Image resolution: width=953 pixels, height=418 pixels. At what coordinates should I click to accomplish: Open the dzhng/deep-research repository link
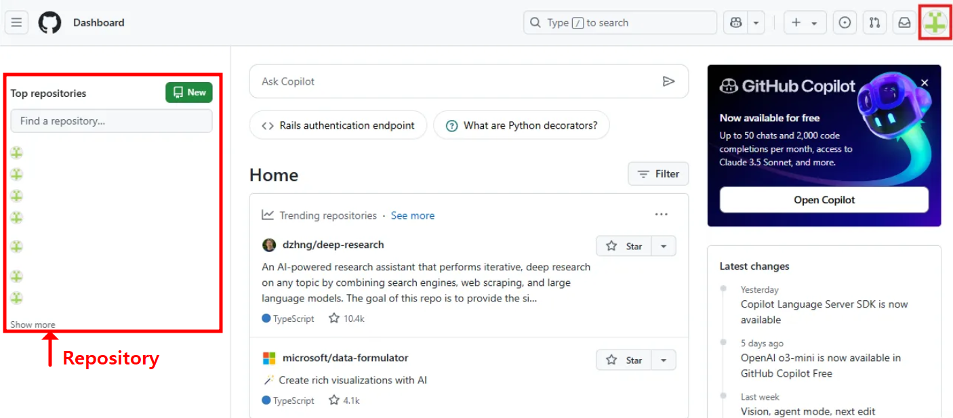(333, 245)
